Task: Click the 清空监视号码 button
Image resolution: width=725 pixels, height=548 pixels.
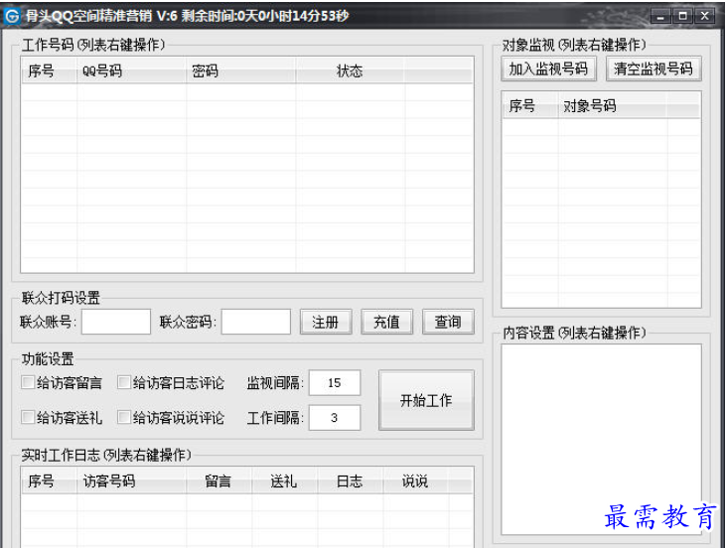Action: pos(653,68)
